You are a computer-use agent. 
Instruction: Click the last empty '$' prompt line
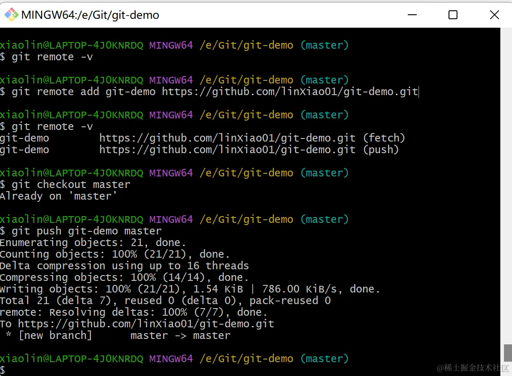coord(3,370)
